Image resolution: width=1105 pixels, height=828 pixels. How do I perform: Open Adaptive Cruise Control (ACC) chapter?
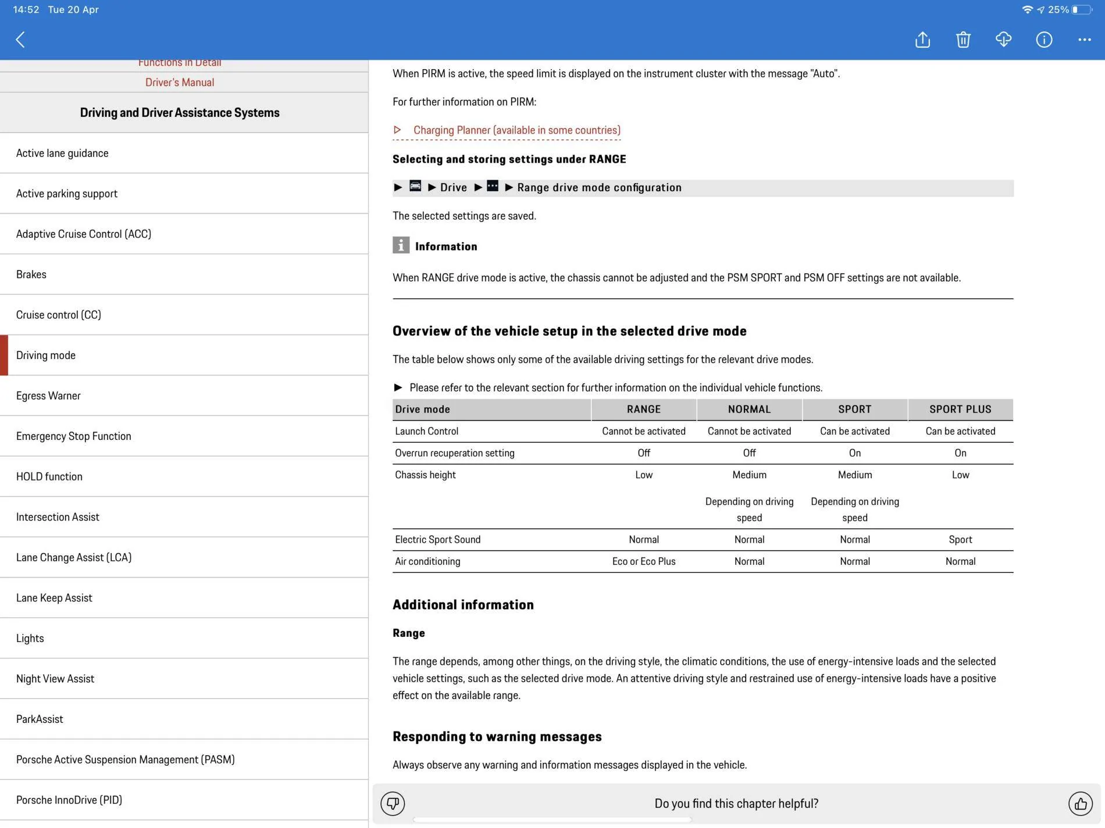(184, 234)
